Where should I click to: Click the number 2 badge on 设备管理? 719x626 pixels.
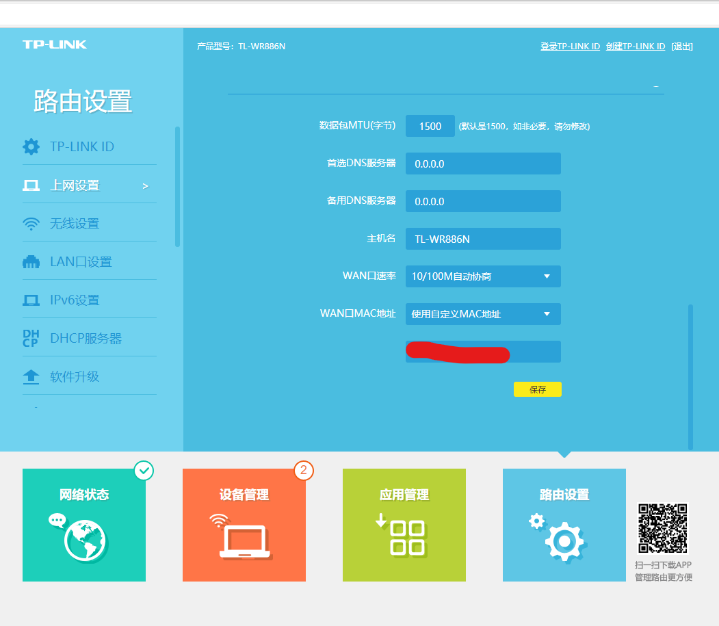[x=304, y=471]
